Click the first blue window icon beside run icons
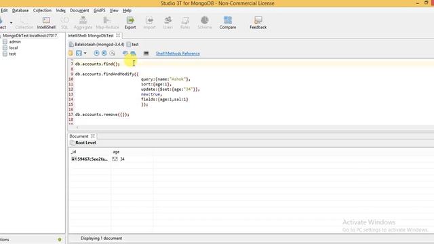434x244 pixels. coord(125,53)
